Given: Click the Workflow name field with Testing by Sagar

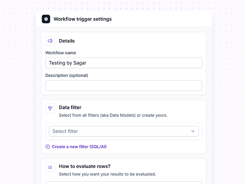Looking at the screenshot, I should tap(123, 63).
